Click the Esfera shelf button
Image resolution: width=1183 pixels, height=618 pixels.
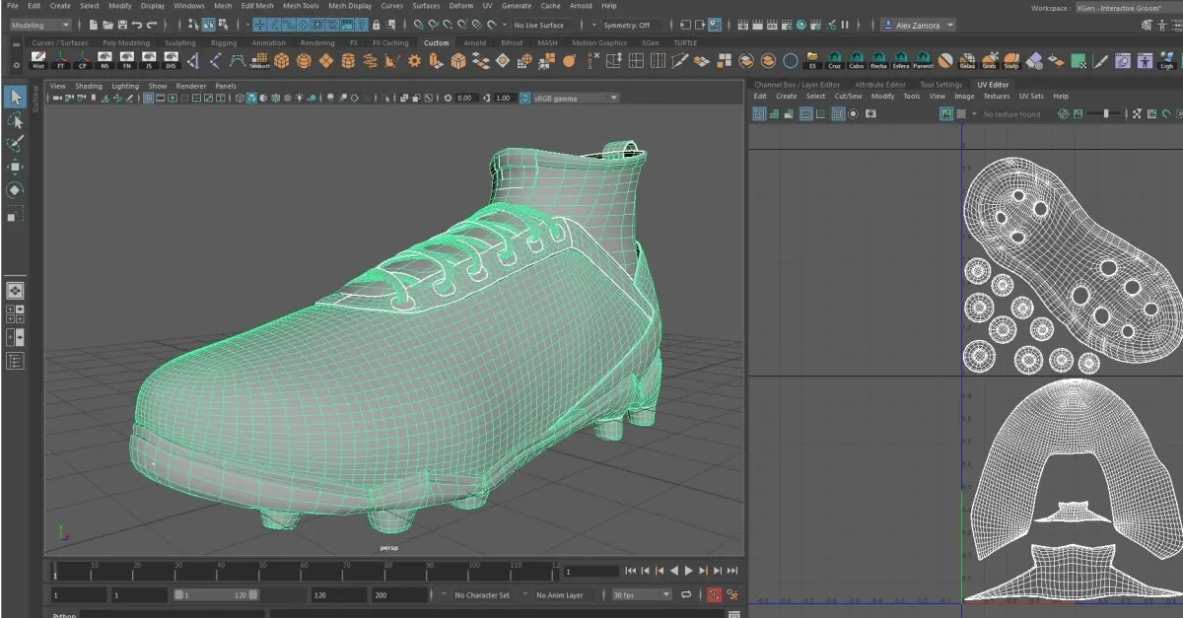point(900,61)
